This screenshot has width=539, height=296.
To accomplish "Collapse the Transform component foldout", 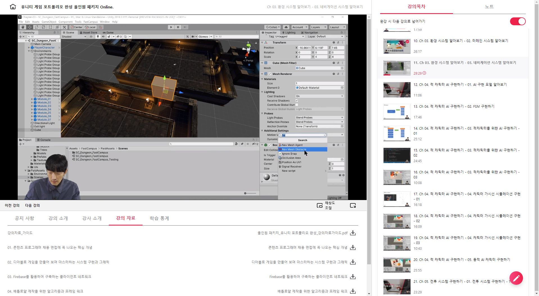I will (262, 43).
